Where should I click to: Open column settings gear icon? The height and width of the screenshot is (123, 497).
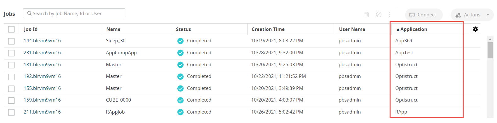(475, 29)
